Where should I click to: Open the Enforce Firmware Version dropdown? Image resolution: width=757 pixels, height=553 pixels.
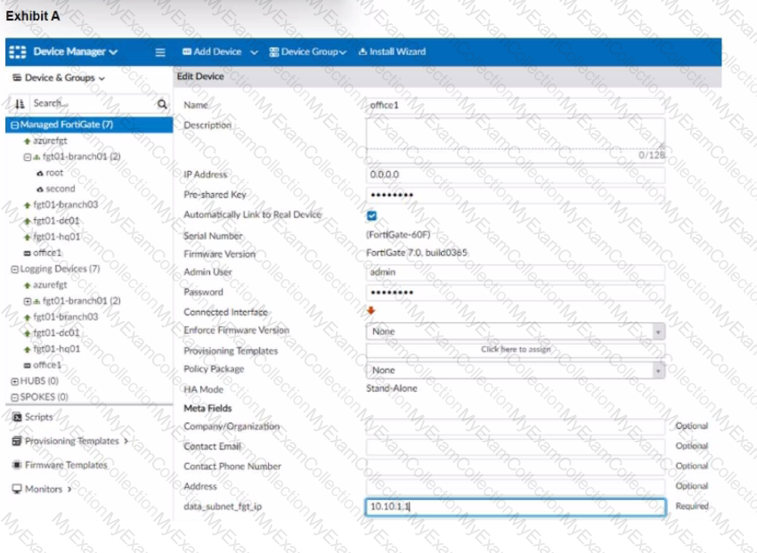point(515,331)
